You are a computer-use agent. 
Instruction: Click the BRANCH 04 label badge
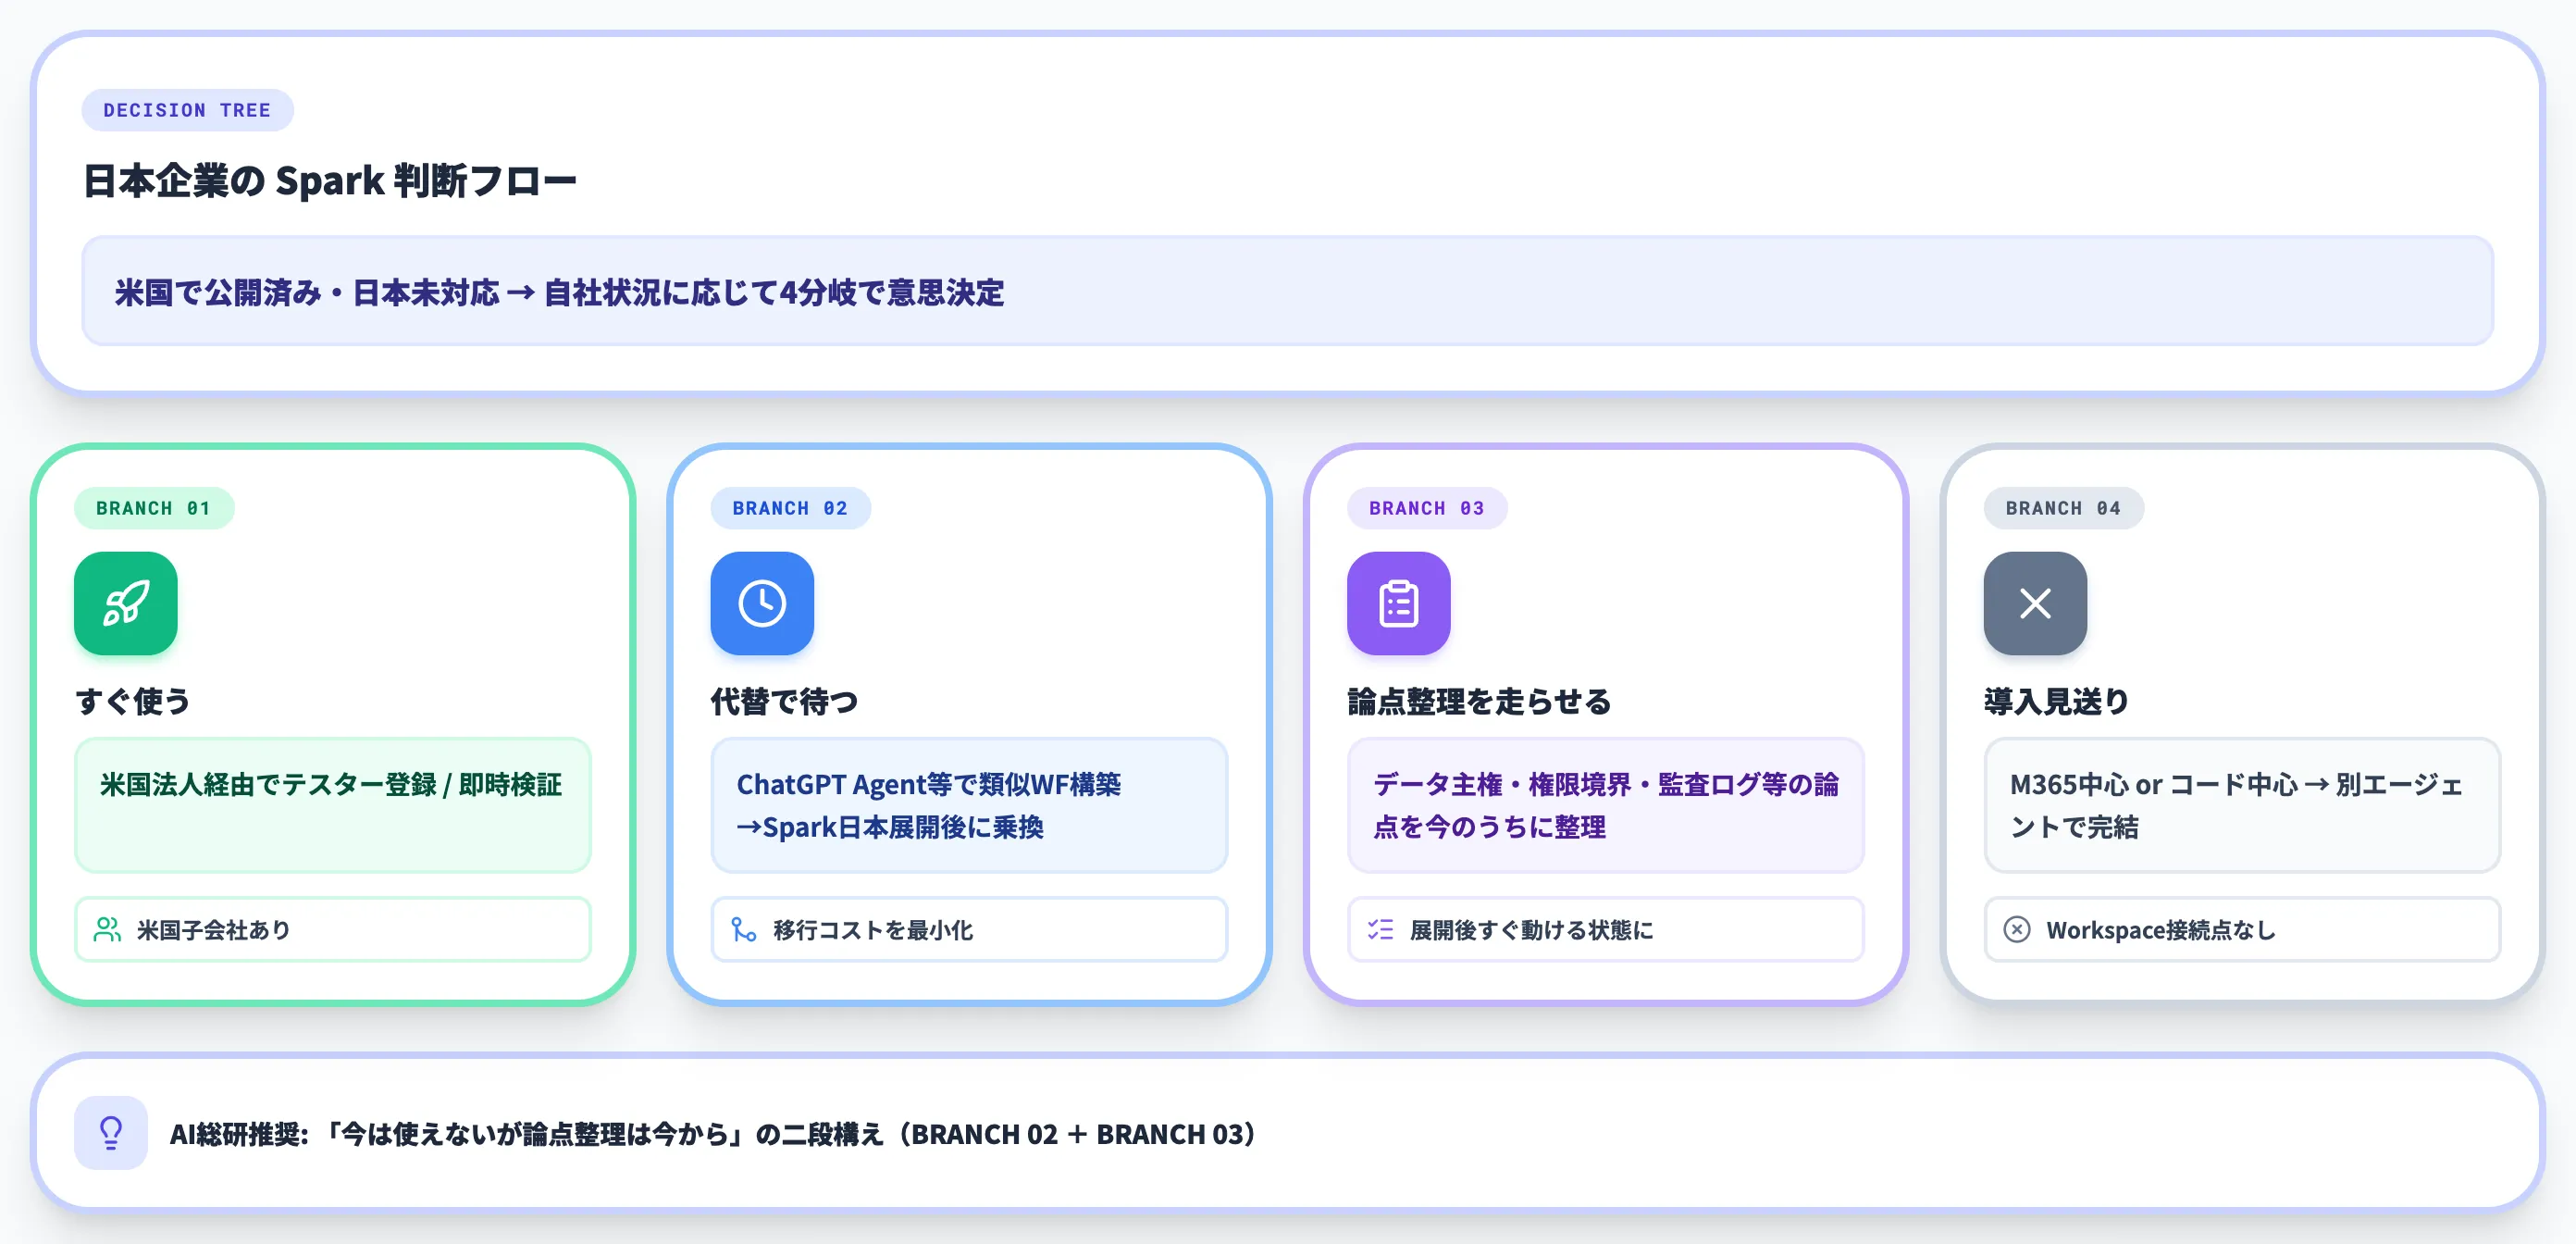coord(2063,508)
